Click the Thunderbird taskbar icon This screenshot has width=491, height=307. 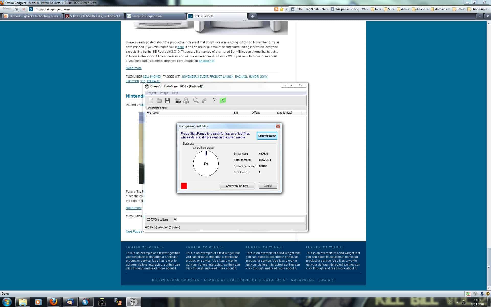70,302
